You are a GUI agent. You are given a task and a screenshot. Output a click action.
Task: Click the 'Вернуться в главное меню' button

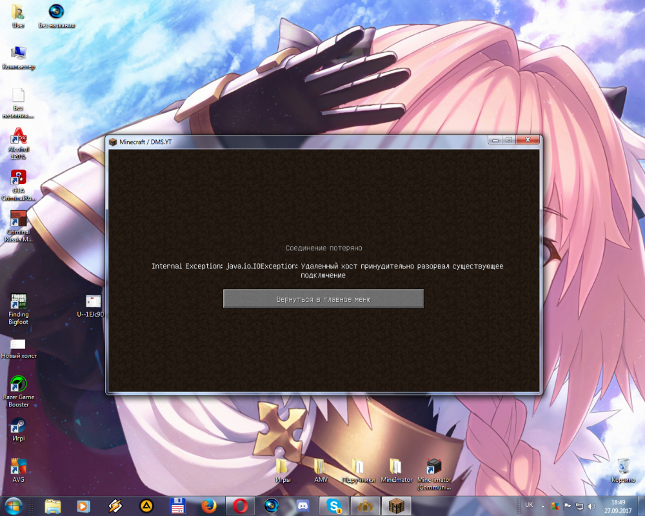tap(323, 299)
